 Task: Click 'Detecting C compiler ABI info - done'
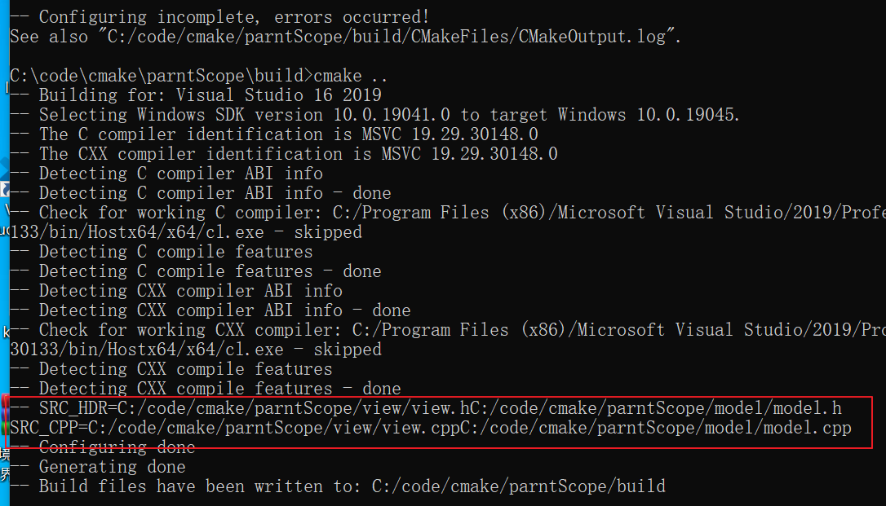tap(201, 193)
